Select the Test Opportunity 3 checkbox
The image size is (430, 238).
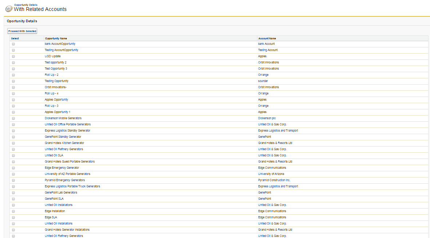click(13, 69)
